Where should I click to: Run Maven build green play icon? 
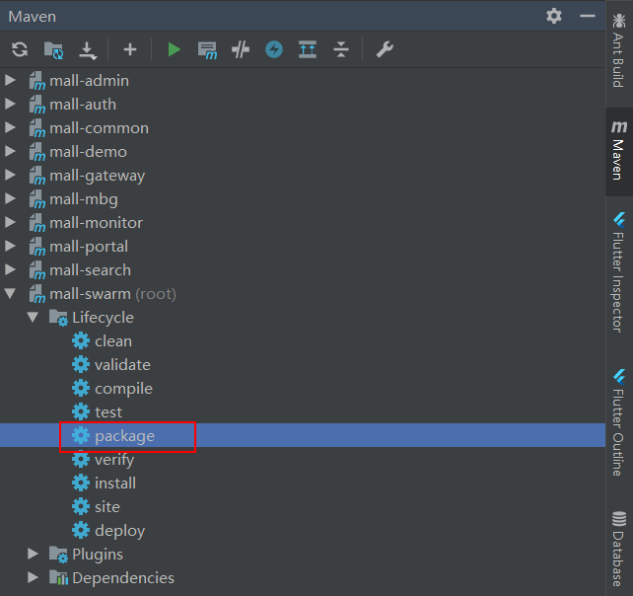174,49
